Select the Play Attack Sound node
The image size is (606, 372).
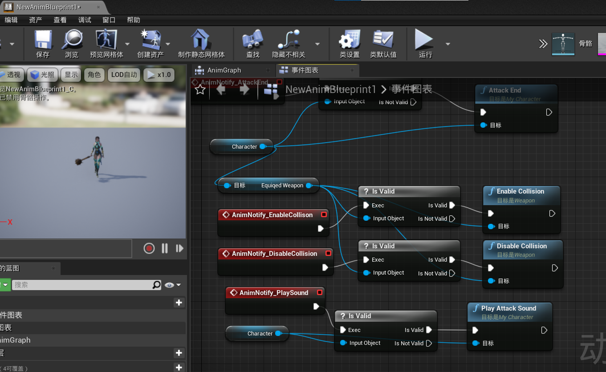pyautogui.click(x=510, y=326)
